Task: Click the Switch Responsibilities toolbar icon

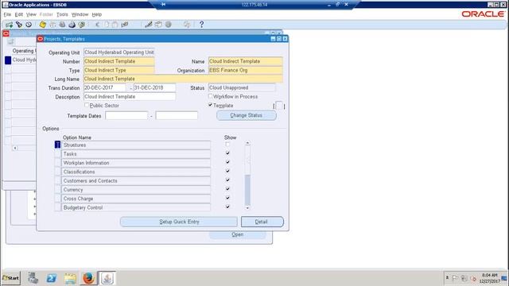Action: (62, 25)
